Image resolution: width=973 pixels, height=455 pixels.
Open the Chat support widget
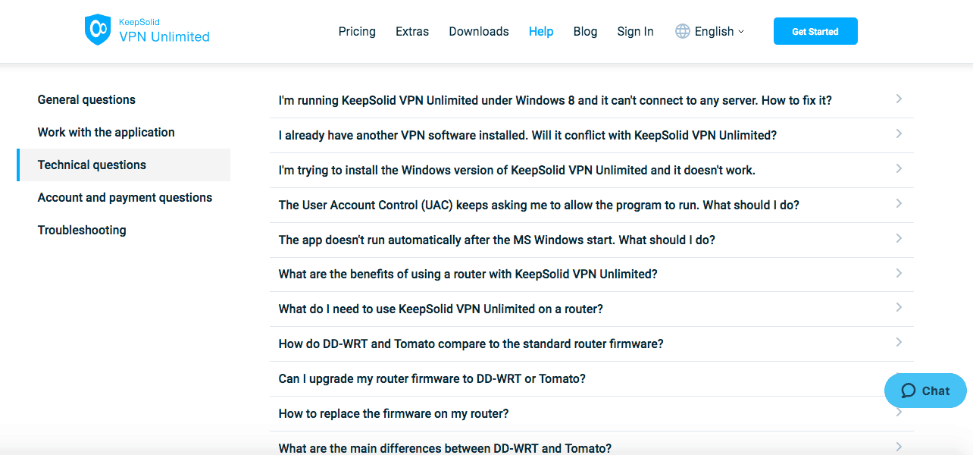925,391
